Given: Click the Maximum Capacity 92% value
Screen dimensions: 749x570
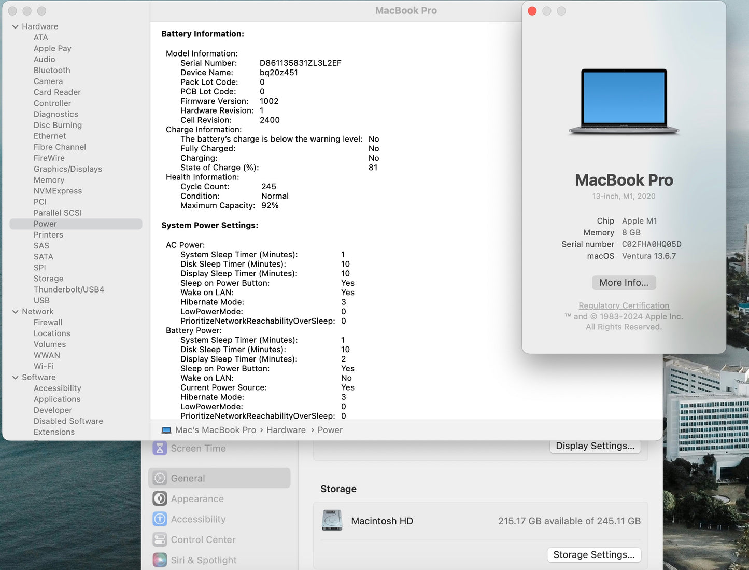Looking at the screenshot, I should (270, 206).
